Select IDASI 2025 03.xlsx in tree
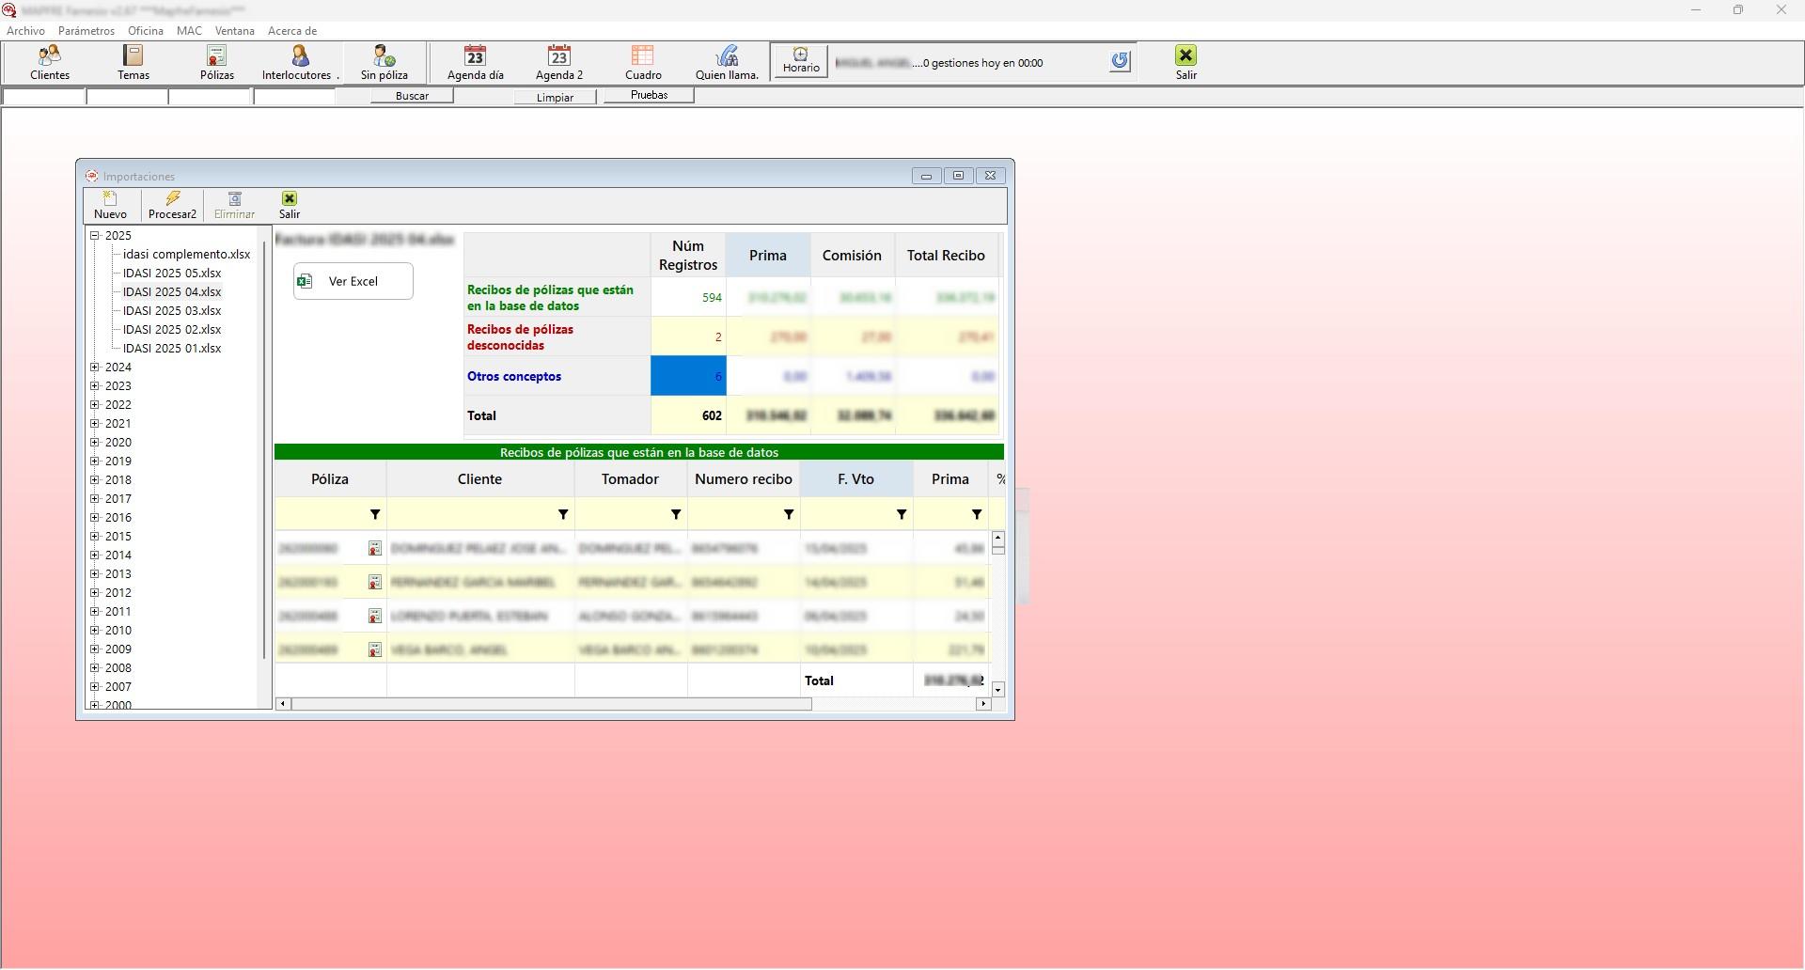The image size is (1805, 970). 172,311
